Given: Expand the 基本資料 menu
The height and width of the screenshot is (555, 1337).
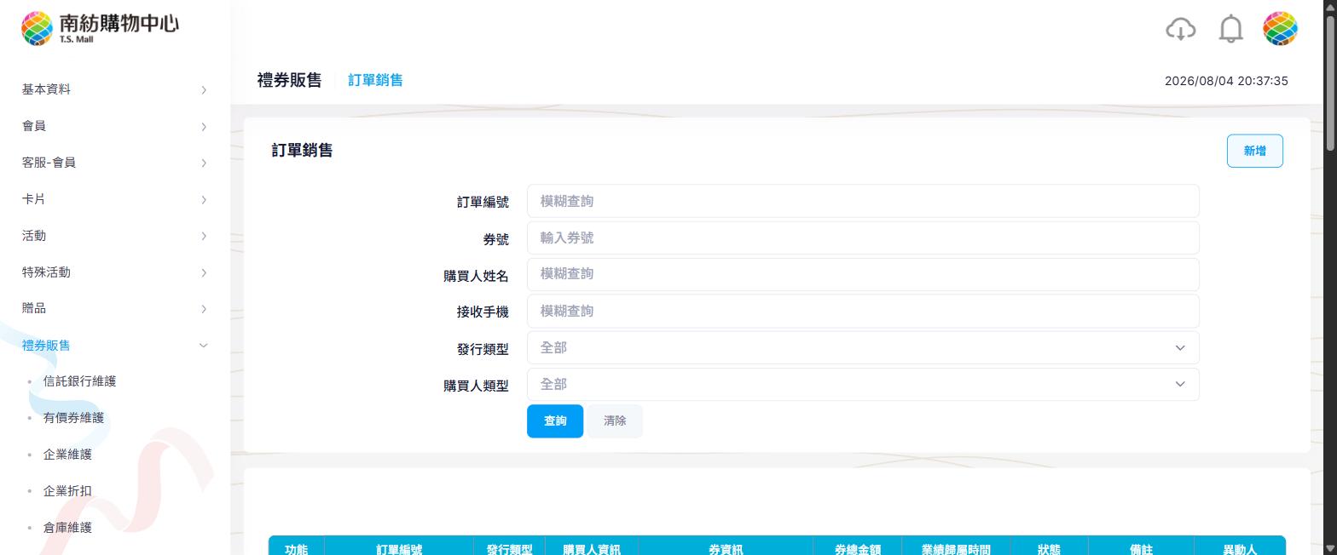Looking at the screenshot, I should 115,89.
